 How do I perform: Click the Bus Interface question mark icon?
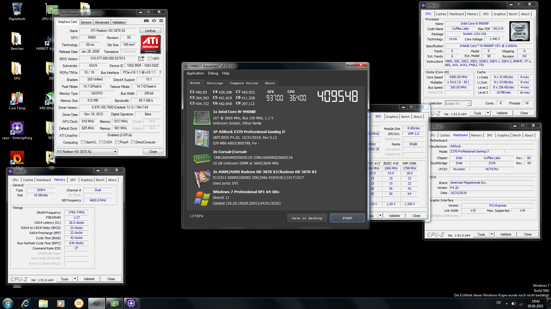pyautogui.click(x=160, y=72)
